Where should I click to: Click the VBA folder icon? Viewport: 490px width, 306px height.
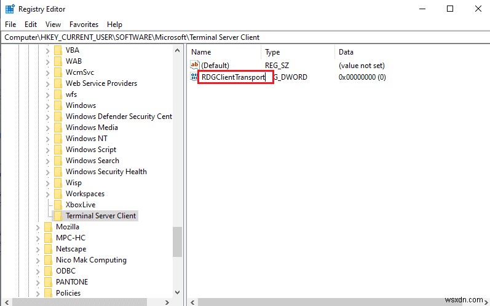pos(58,50)
